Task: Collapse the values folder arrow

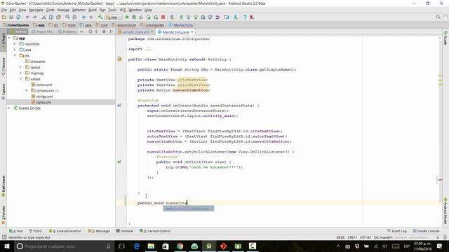Action: pos(20,79)
